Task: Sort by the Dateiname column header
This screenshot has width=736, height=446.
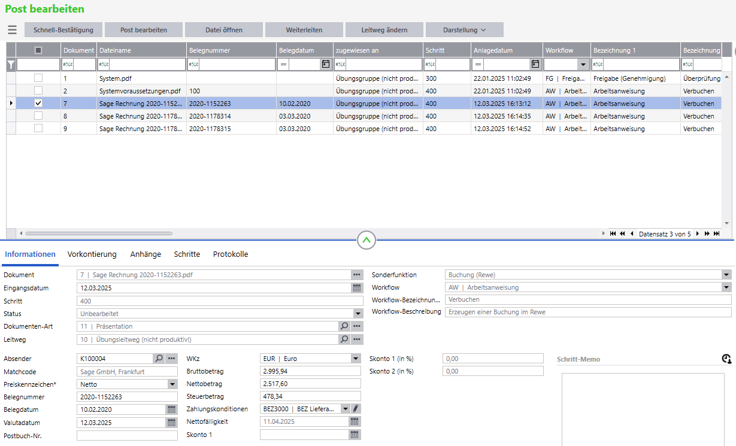Action: coord(141,50)
